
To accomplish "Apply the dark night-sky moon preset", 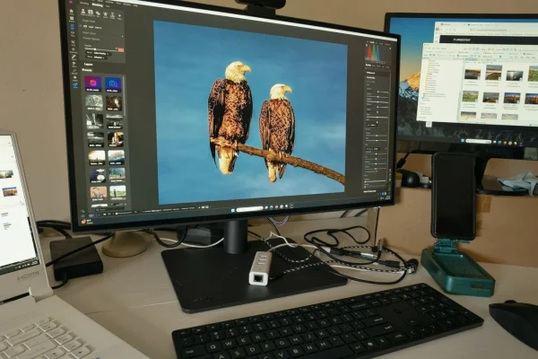I will point(98,175).
